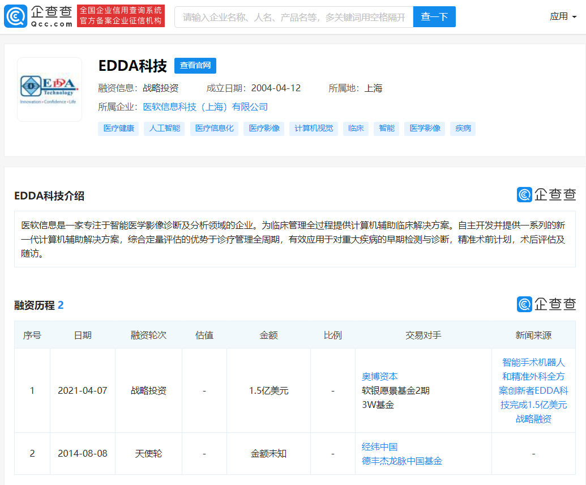Select the 医疗健康 tag
The image size is (586, 485).
118,129
